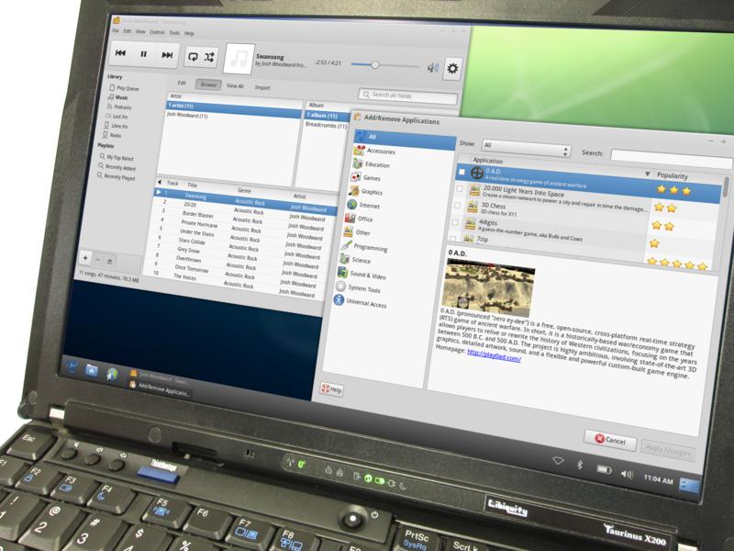Screen dimensions: 734x551
Task: Open the My Top Rated playlist
Action: (x=117, y=158)
